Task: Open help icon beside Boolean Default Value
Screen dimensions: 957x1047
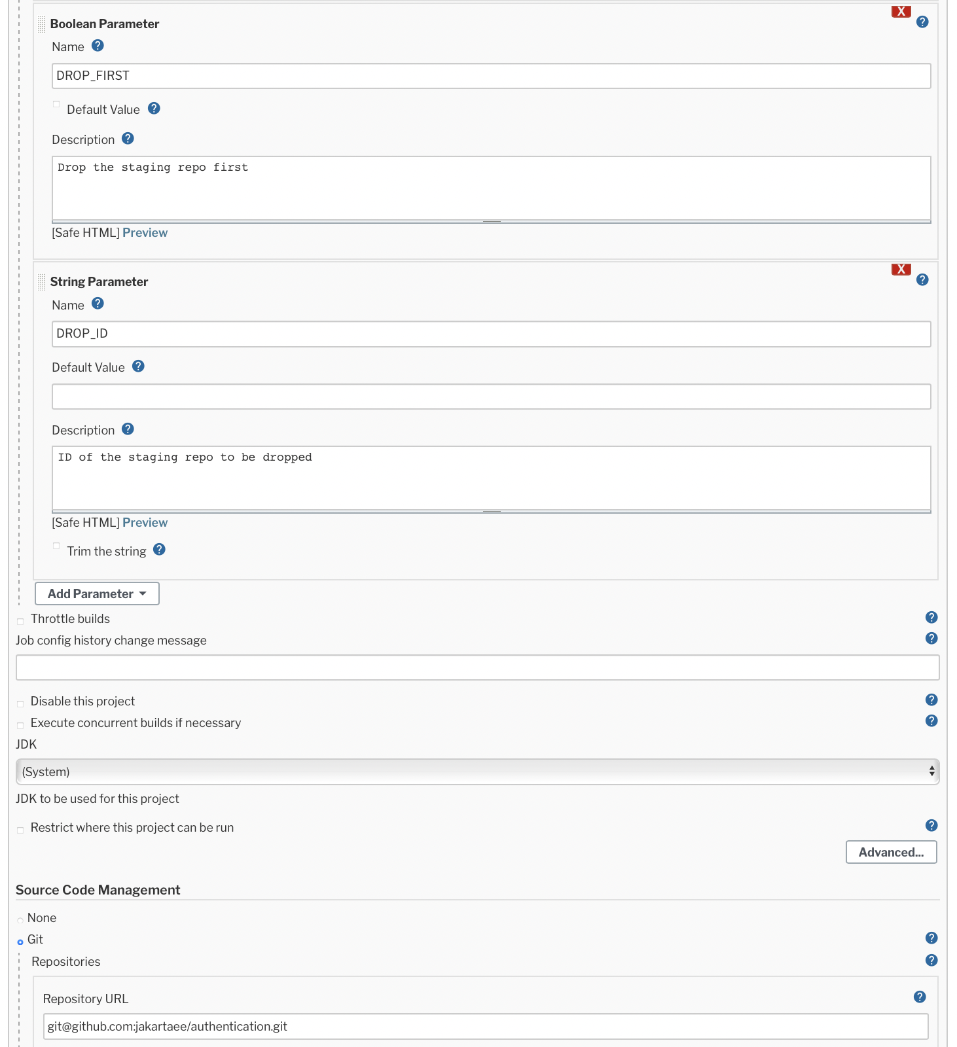Action: [x=154, y=109]
